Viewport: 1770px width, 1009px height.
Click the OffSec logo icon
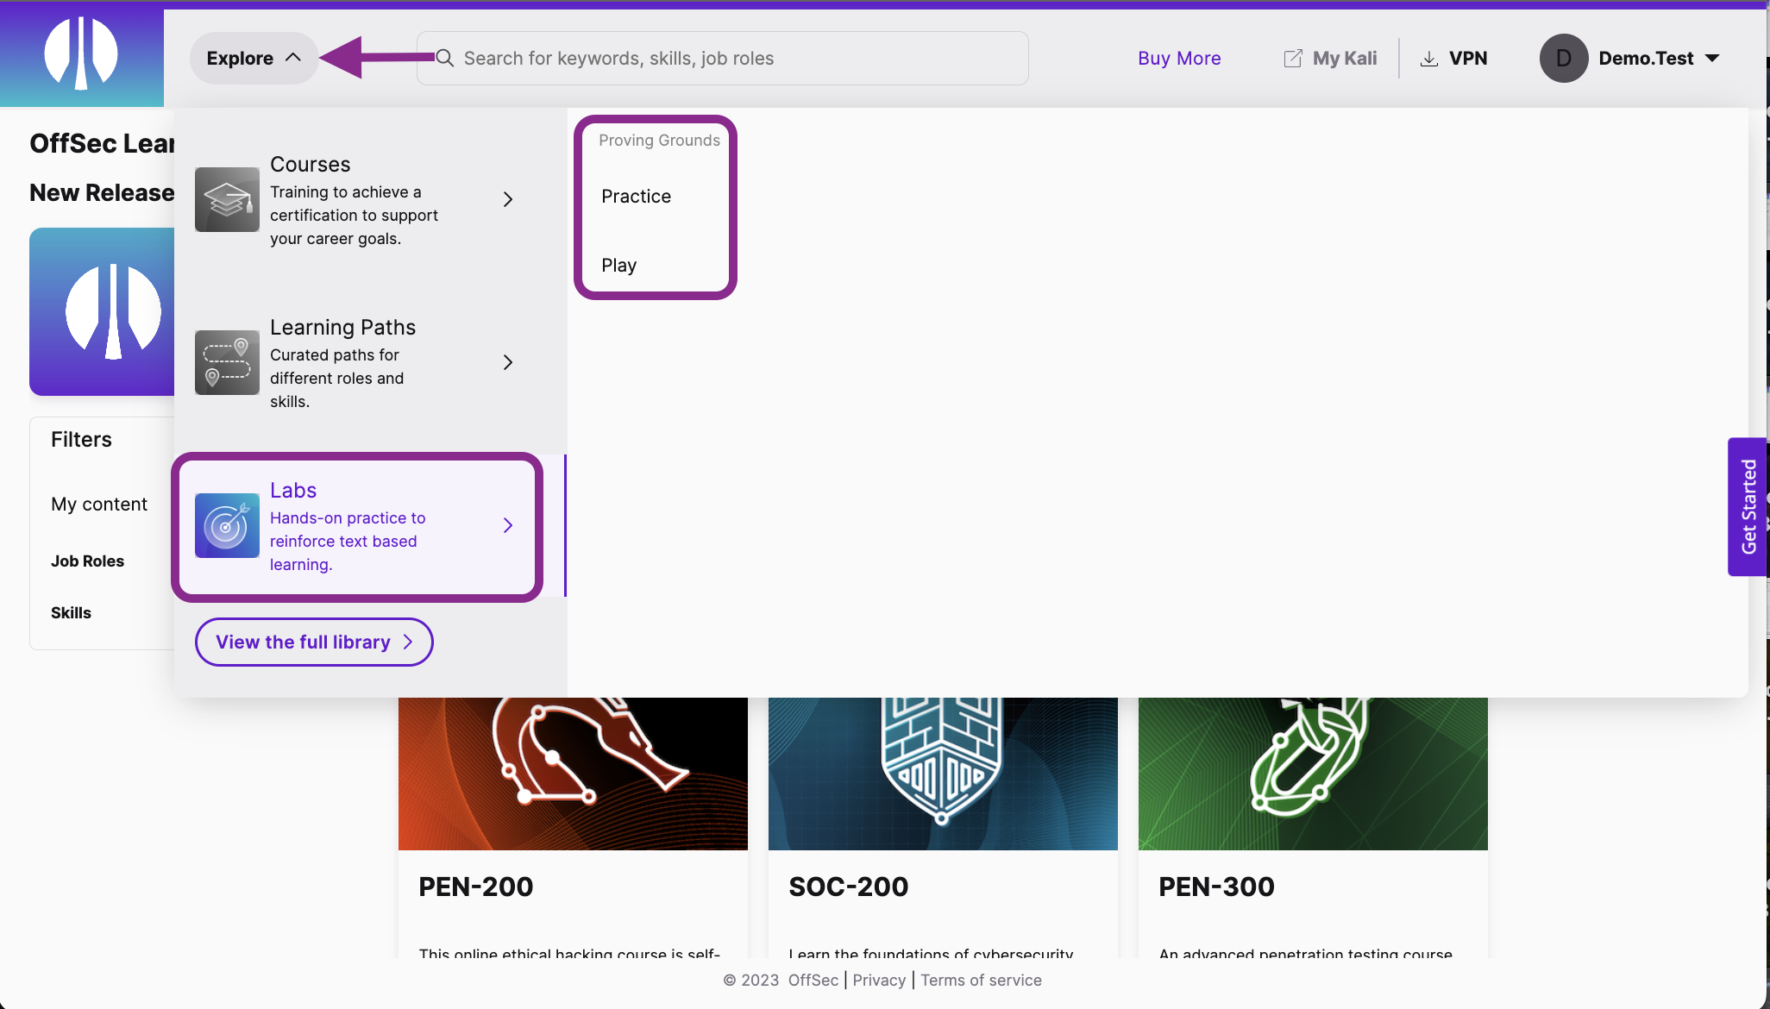click(x=82, y=53)
